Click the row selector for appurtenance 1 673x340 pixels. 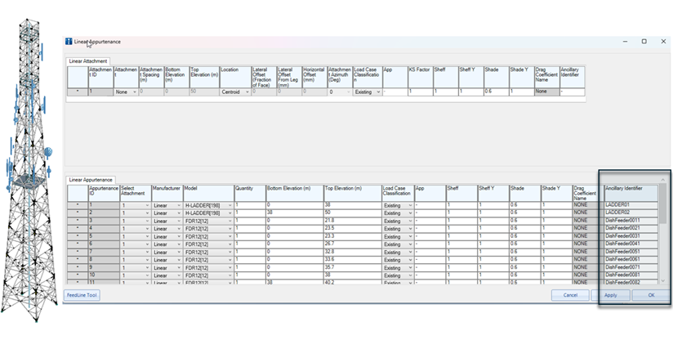[x=78, y=205]
